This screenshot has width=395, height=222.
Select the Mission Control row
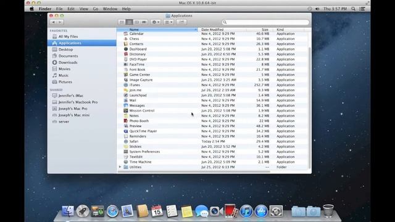pyautogui.click(x=212, y=110)
